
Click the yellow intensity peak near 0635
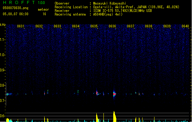coord(97,117)
